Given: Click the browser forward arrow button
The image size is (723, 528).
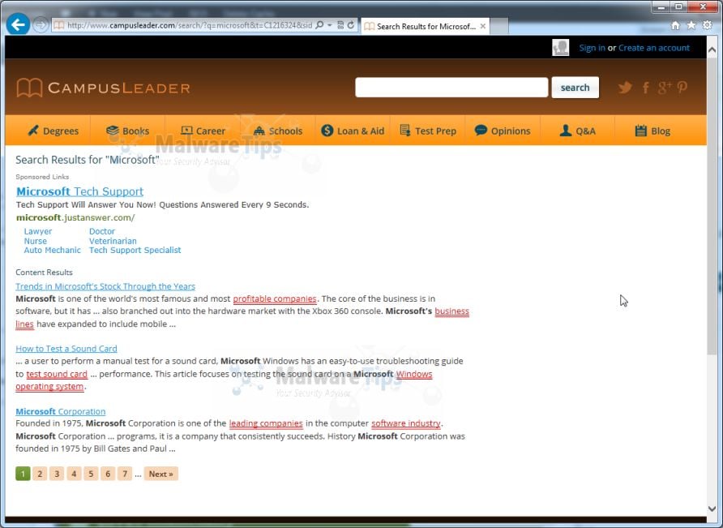Looking at the screenshot, I should 41,25.
